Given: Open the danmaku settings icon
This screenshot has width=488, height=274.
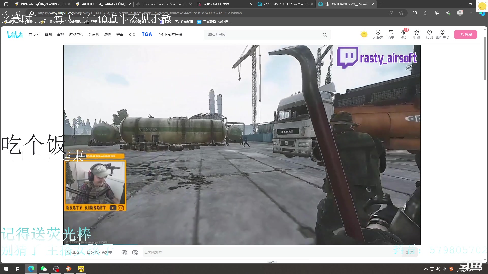Looking at the screenshot, I should [x=135, y=252].
